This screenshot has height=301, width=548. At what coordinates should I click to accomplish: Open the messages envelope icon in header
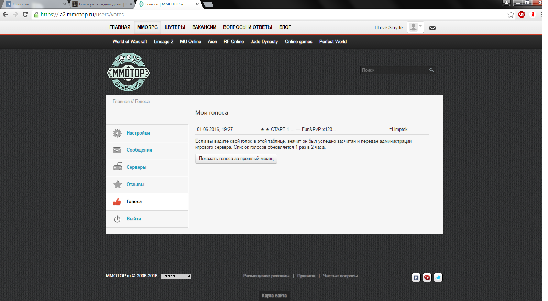[x=432, y=28]
